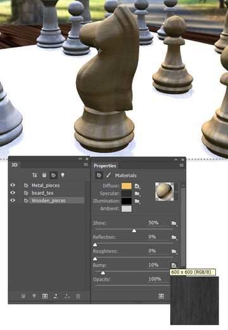Switch to the Properties tab
Screen dimensions: 228x330
[x=105, y=166]
